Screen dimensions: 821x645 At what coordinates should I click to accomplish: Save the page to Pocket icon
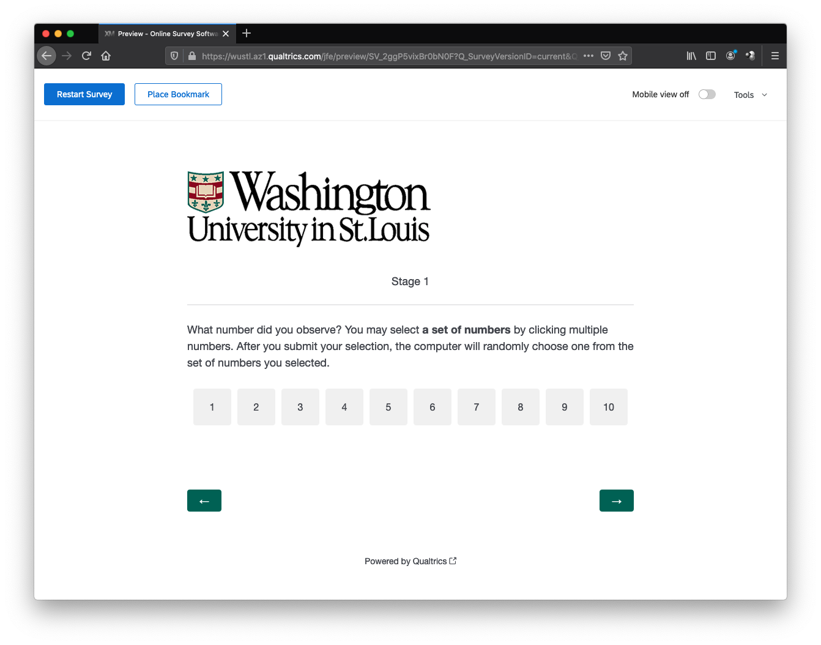pyautogui.click(x=606, y=56)
